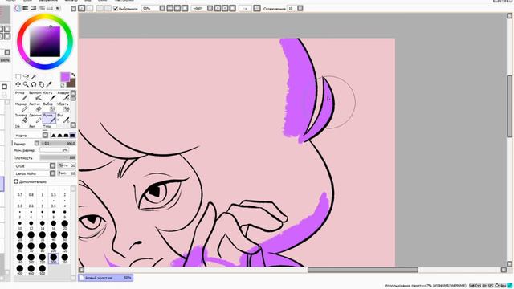This screenshot has height=289, width=514.
Task: Open the rotation angle dropdown
Action: 210,8
